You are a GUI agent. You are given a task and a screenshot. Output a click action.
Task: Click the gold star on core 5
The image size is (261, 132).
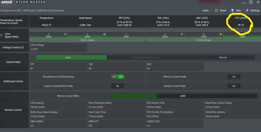coord(221,34)
